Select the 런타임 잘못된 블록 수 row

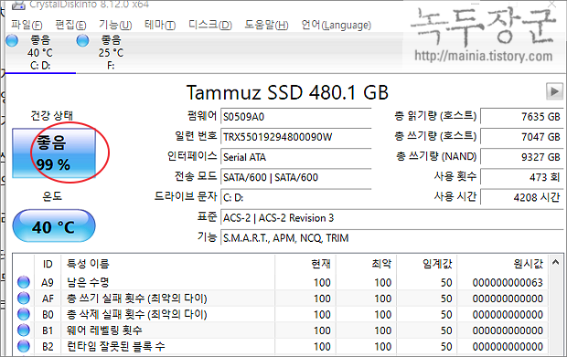click(281, 346)
